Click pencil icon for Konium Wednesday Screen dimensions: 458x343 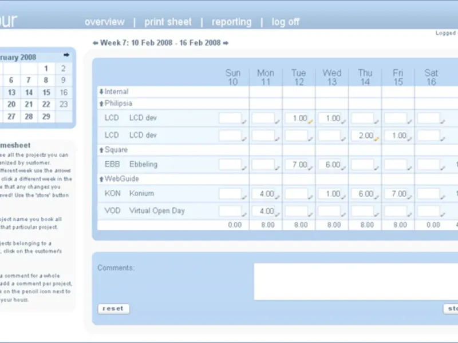(x=343, y=197)
